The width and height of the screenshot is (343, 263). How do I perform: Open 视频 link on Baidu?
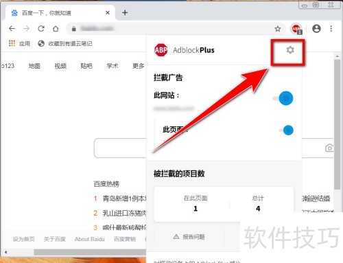click(60, 66)
